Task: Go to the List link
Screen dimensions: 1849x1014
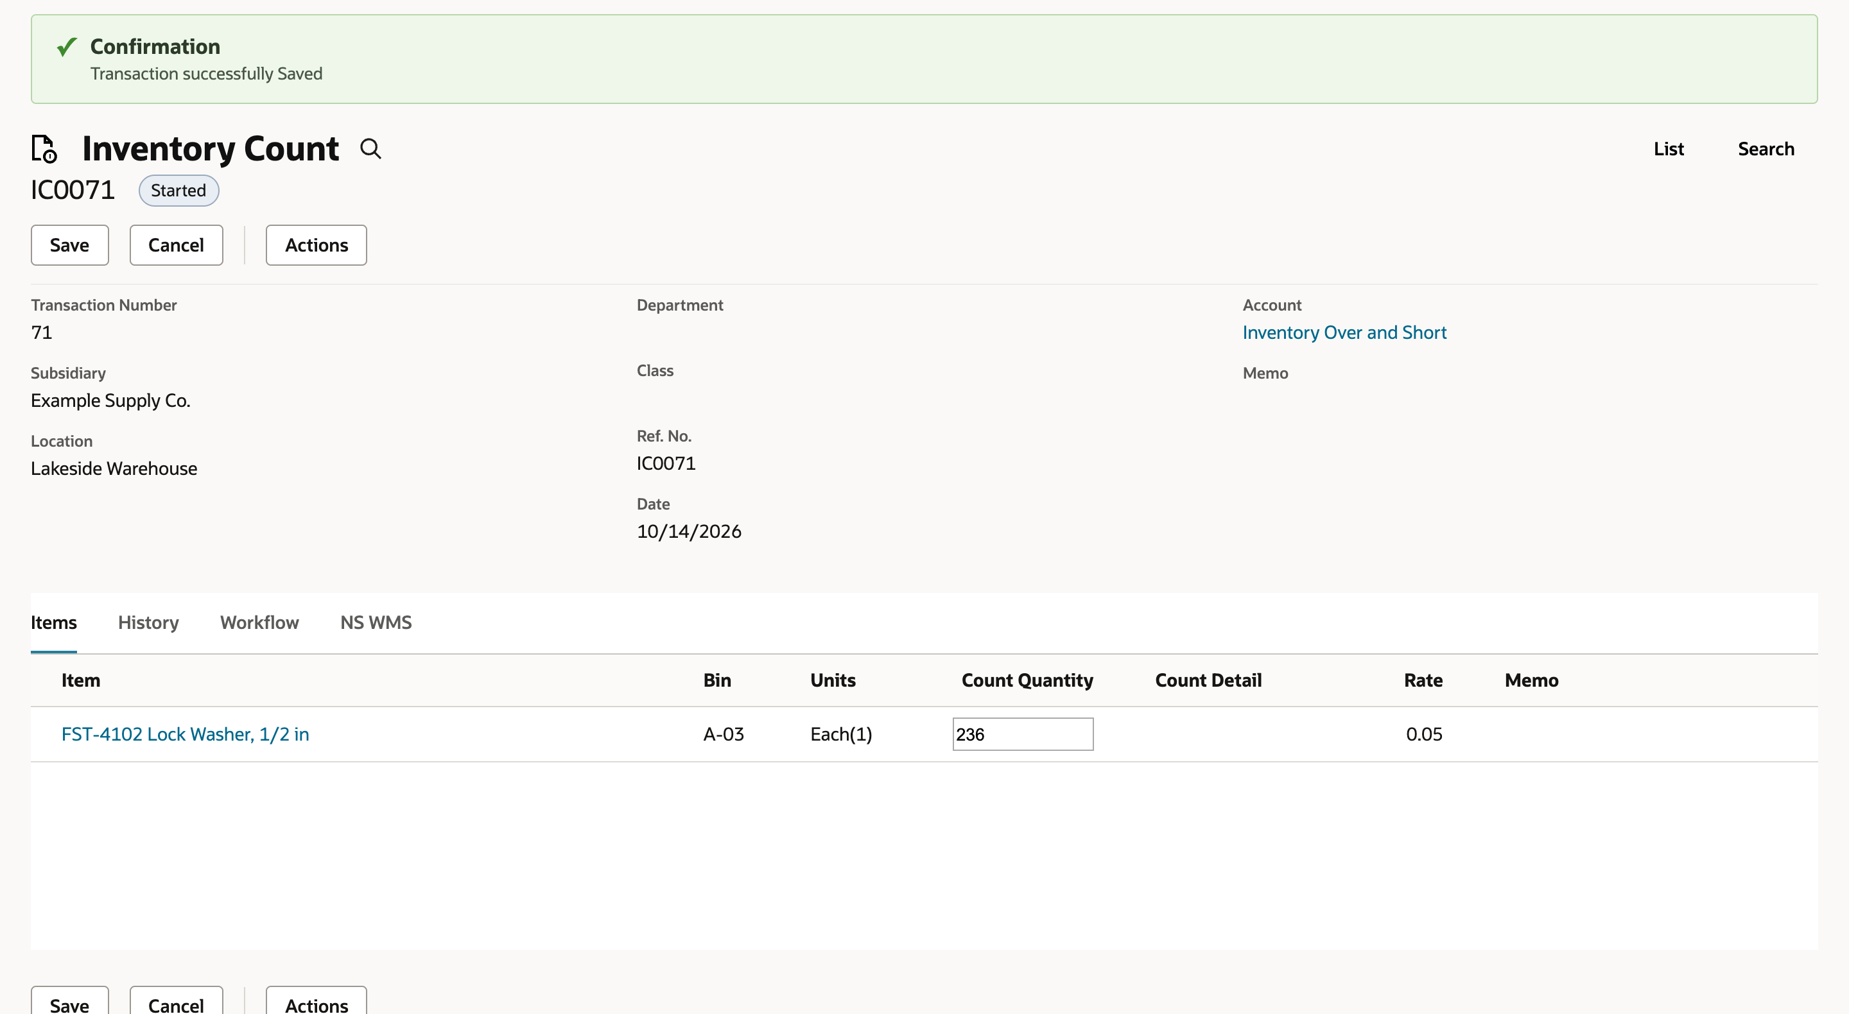Action: tap(1668, 148)
